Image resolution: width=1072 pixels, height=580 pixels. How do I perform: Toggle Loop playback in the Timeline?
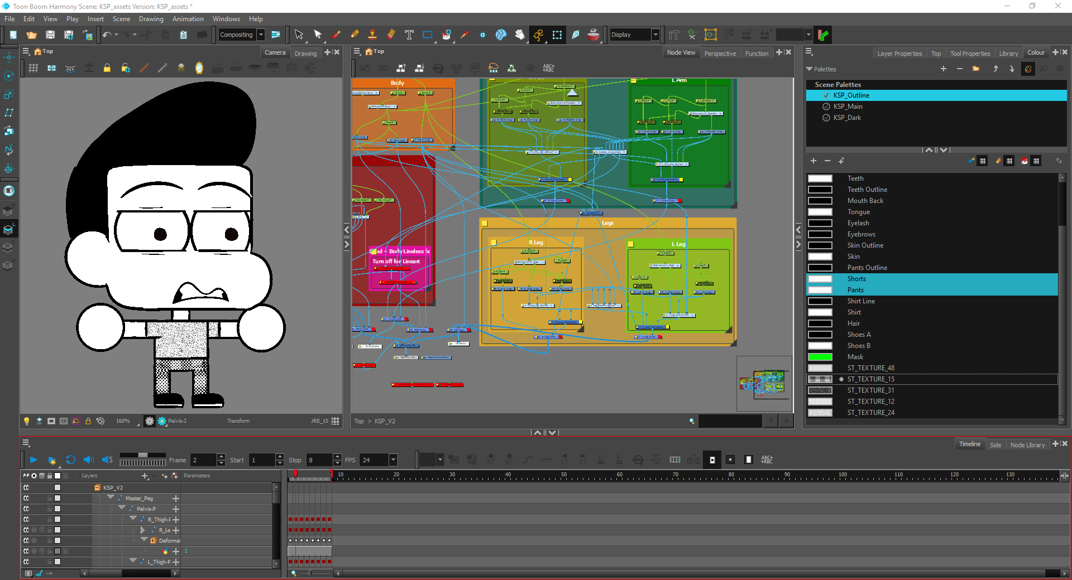[70, 460]
